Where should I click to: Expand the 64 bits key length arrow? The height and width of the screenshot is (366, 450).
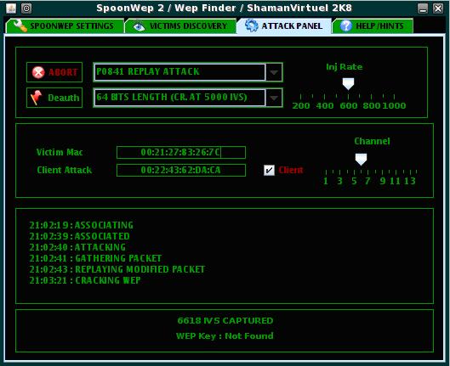coord(274,98)
